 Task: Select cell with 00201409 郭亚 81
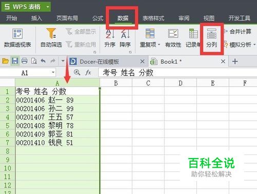pyautogui.click(x=58, y=134)
